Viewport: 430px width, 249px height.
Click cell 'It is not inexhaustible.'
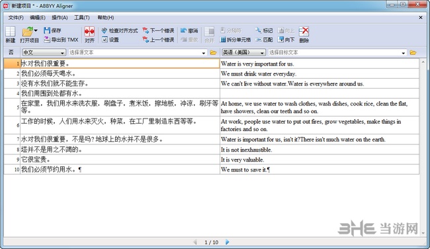coord(320,150)
